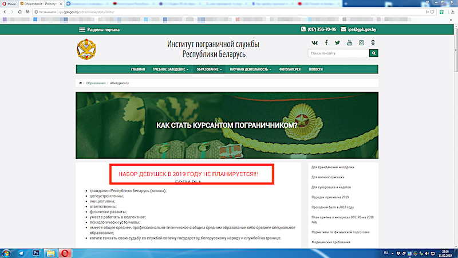Open the YouTube social icon
The height and width of the screenshot is (258, 458).
pos(349,42)
